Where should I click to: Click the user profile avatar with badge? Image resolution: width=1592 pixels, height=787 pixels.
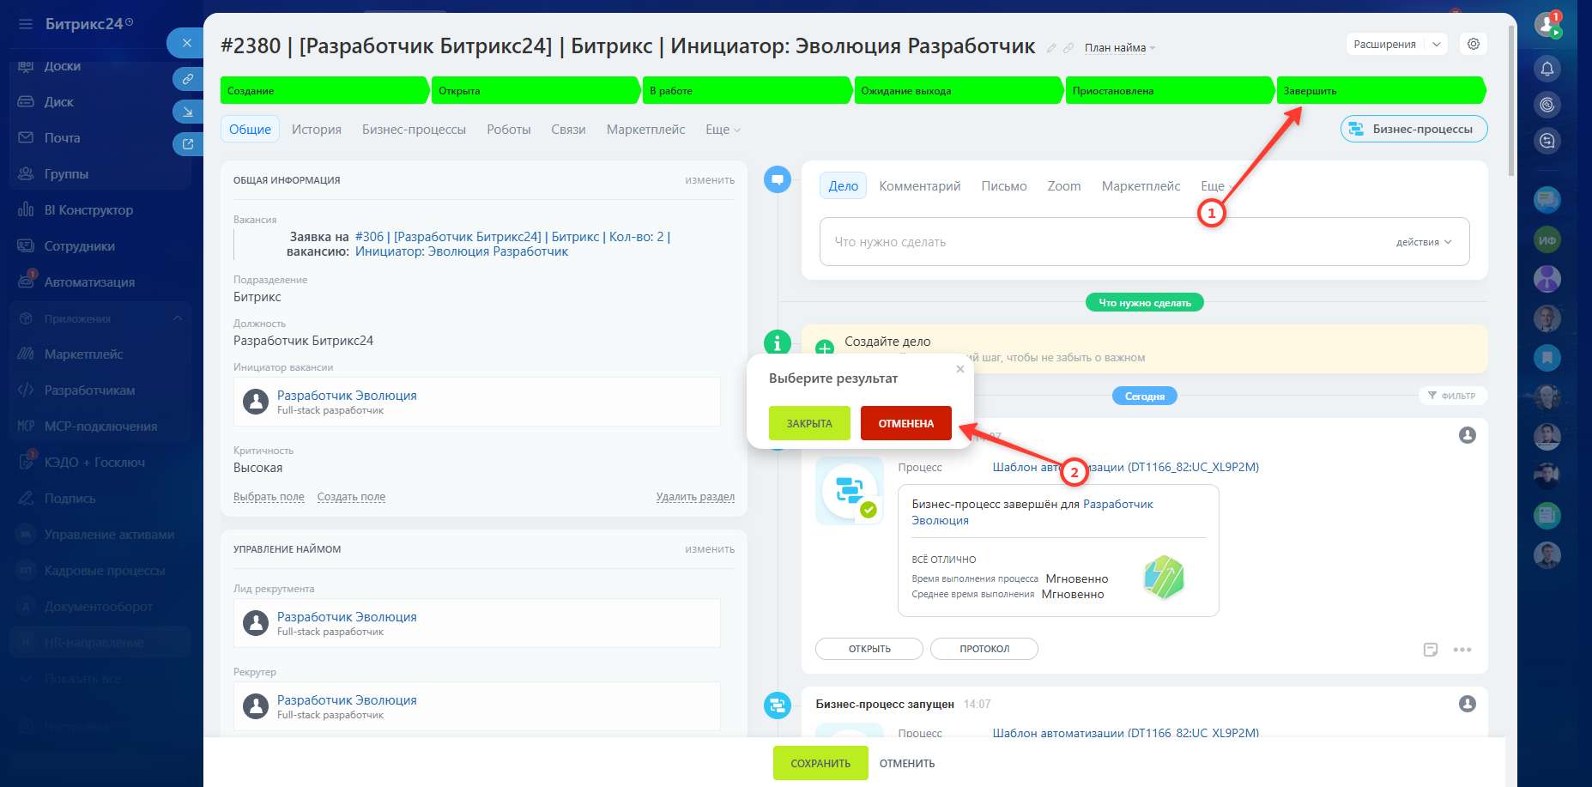(1547, 24)
